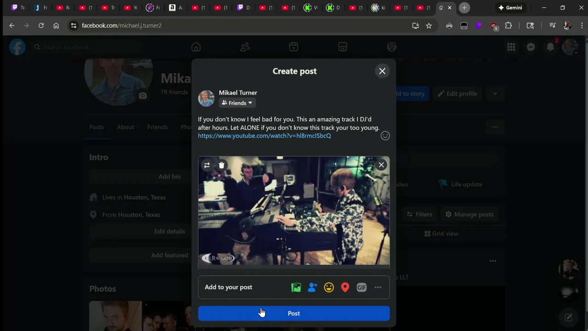This screenshot has width=588, height=331.
Task: Open a new browser tab
Action: click(464, 8)
